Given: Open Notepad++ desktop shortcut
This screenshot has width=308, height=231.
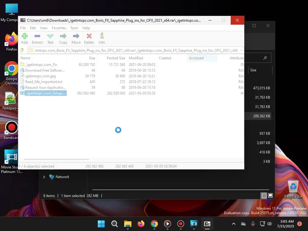Looking at the screenshot, I should [x=10, y=101].
